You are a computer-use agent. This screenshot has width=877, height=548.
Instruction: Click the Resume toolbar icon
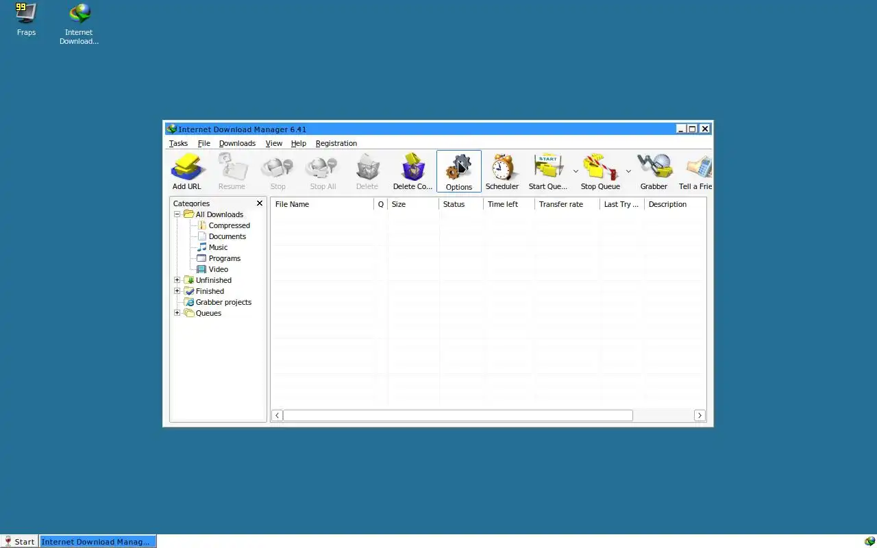click(232, 171)
